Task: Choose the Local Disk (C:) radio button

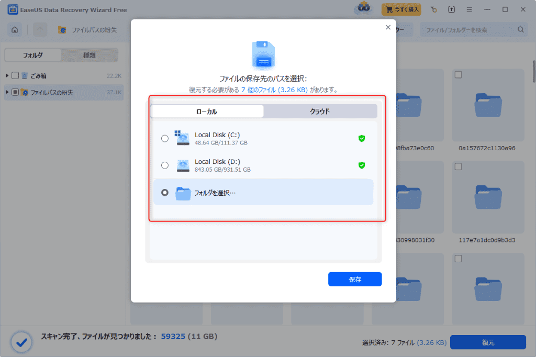Action: tap(165, 139)
